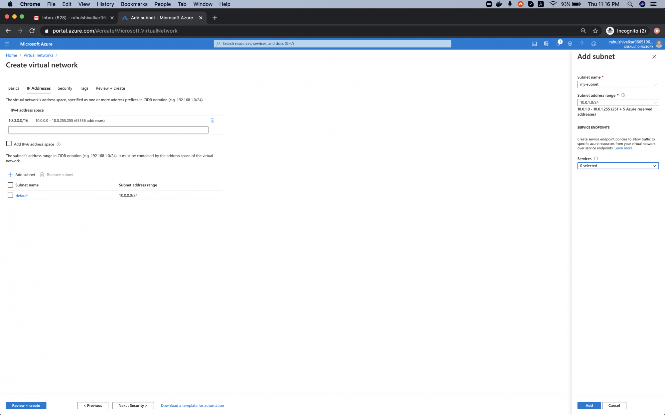
Task: Check the Subnet name header checkbox
Action: pyautogui.click(x=10, y=185)
